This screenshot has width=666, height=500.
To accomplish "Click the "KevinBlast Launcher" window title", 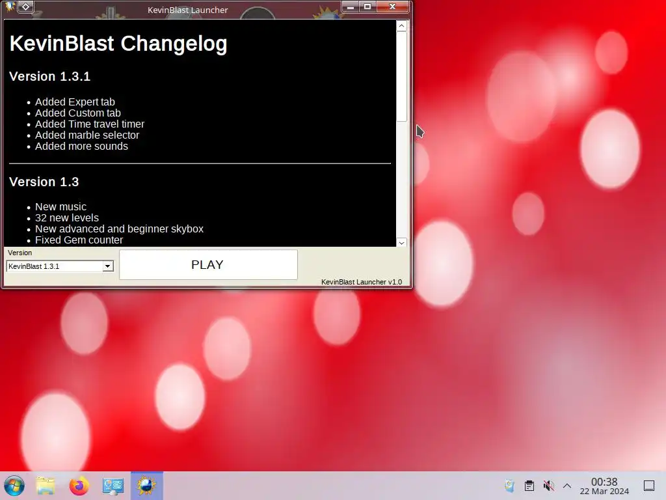I will [x=188, y=10].
